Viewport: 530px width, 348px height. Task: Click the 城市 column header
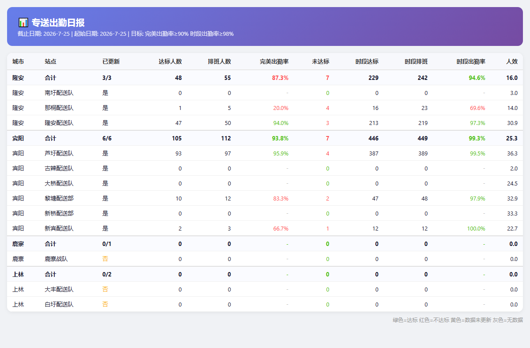[x=18, y=61]
